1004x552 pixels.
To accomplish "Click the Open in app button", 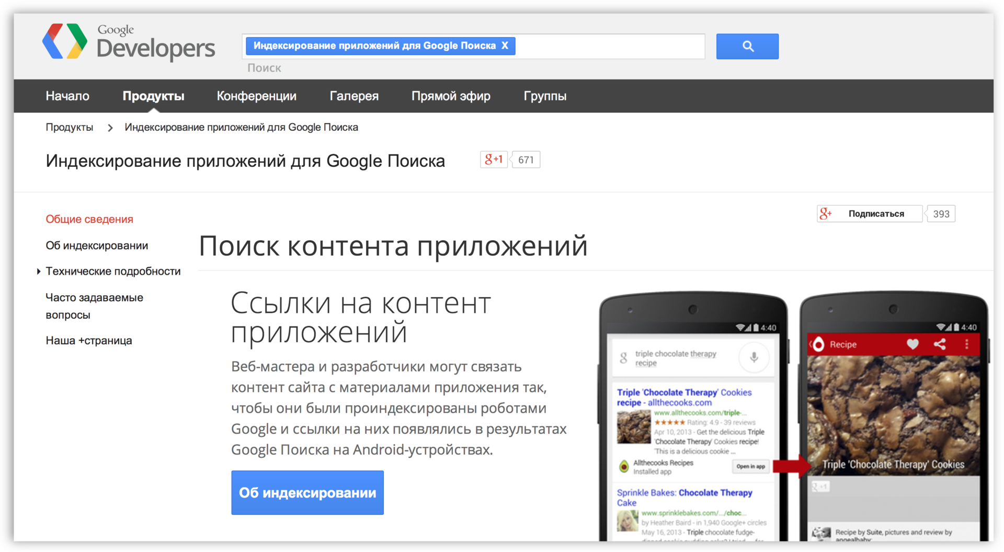I will tap(750, 466).
